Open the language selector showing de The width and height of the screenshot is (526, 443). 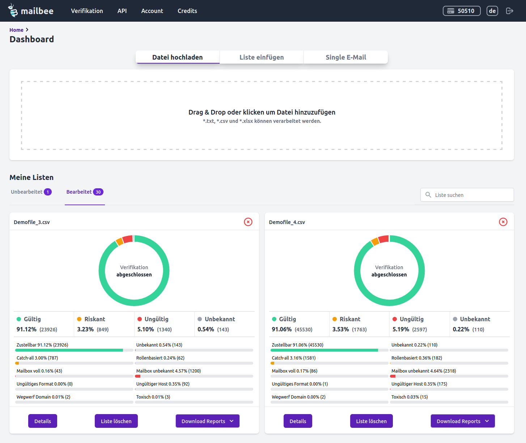click(x=492, y=11)
